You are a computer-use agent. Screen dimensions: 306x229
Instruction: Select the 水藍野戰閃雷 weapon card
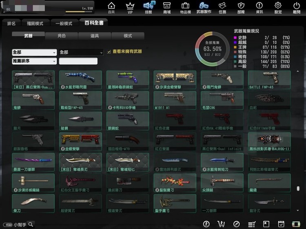80,80
